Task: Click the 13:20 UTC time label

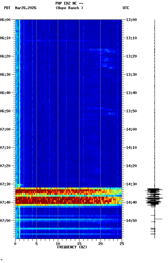Action: point(131,56)
